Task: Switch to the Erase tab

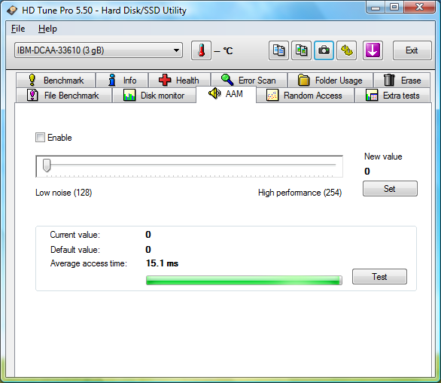Action: [x=402, y=81]
